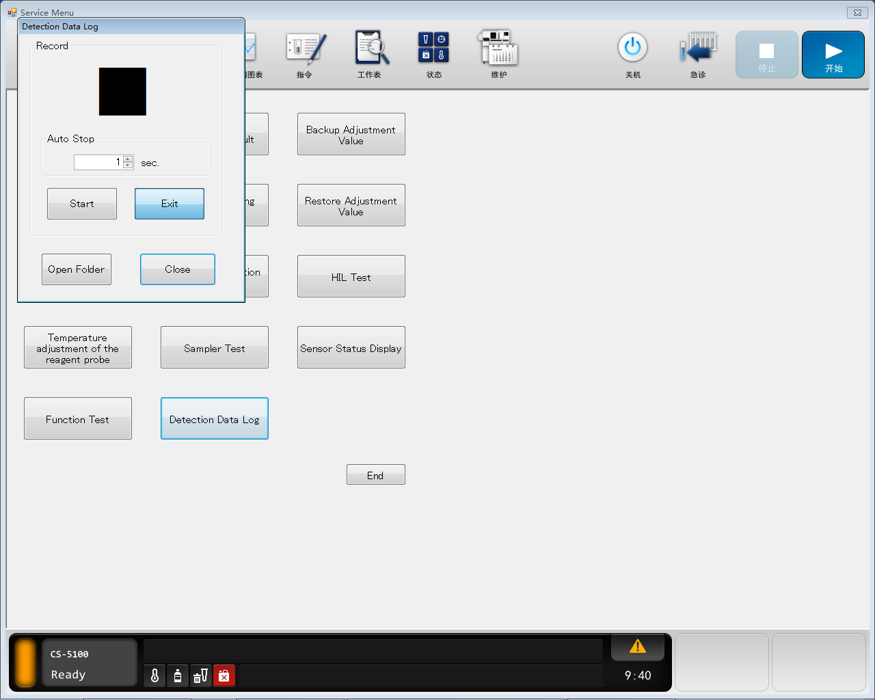Close the Detection Data Log dialog
Image resolution: width=875 pixels, height=700 pixels.
pyautogui.click(x=178, y=269)
